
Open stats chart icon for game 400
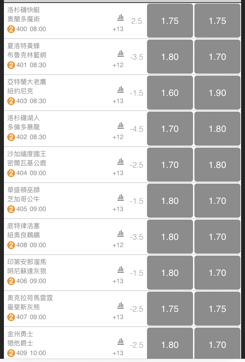120,17
